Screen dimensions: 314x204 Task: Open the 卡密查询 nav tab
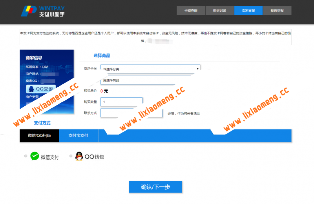coord(191,11)
